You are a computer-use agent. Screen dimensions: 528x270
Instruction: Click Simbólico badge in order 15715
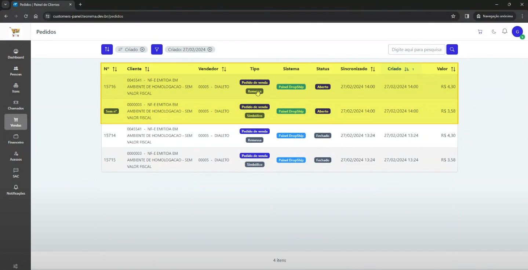click(255, 165)
